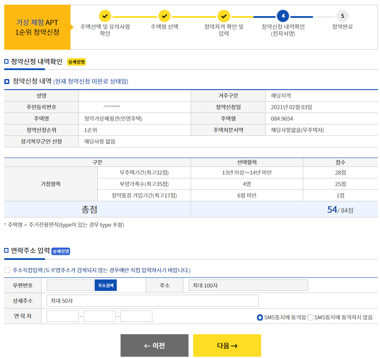Click 청약통장 가입기간(최고17점) row label
Viewport: 380px width, 358px height.
point(144,195)
